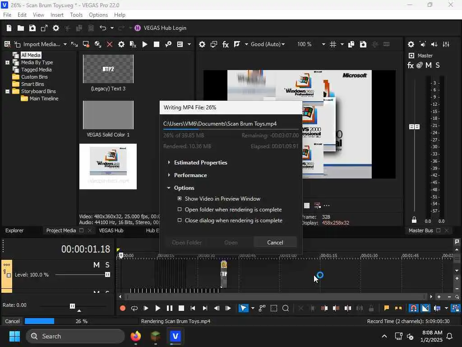462x347 pixels.
Task: Click the taskbar Search box
Action: (75, 336)
